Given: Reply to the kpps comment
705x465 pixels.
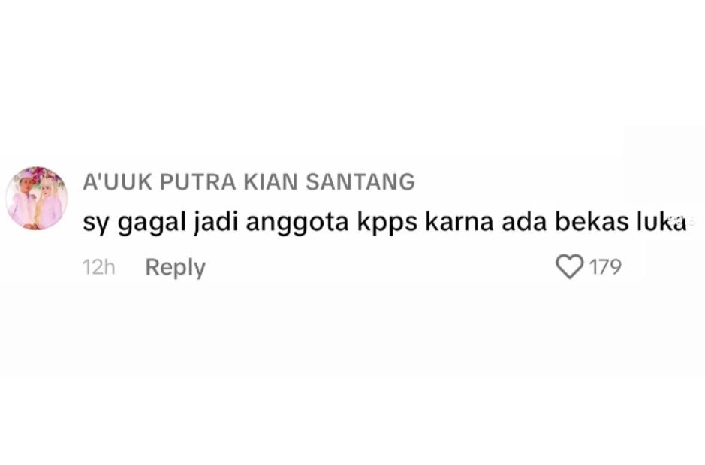Looking at the screenshot, I should coord(176,268).
